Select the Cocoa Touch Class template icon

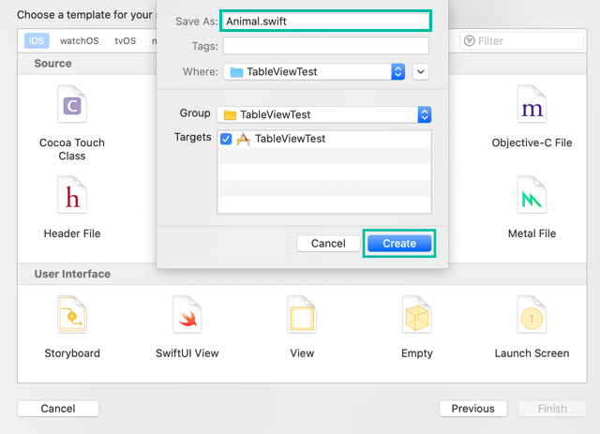pyautogui.click(x=72, y=108)
